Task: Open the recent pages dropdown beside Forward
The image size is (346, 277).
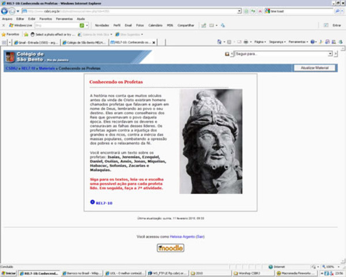Action: [18, 11]
